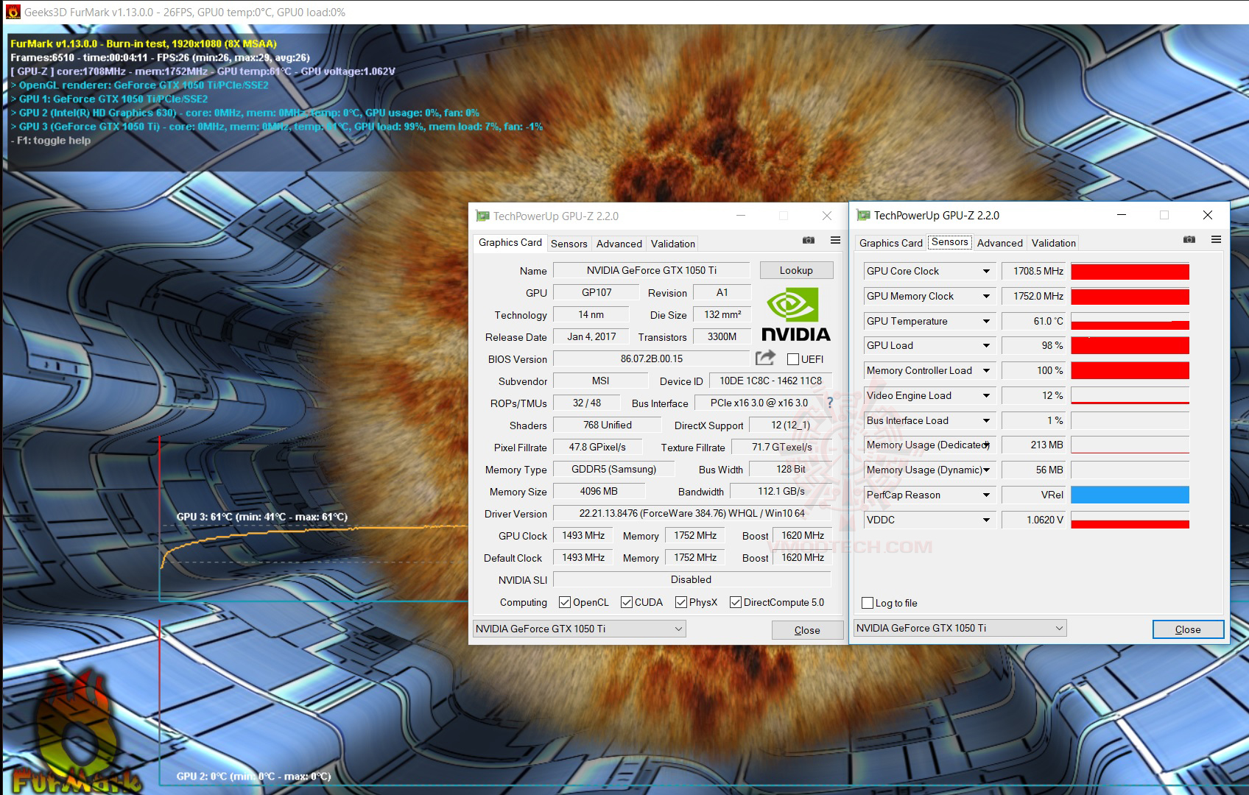
Task: Click the Subvendor MSI field
Action: [x=600, y=381]
